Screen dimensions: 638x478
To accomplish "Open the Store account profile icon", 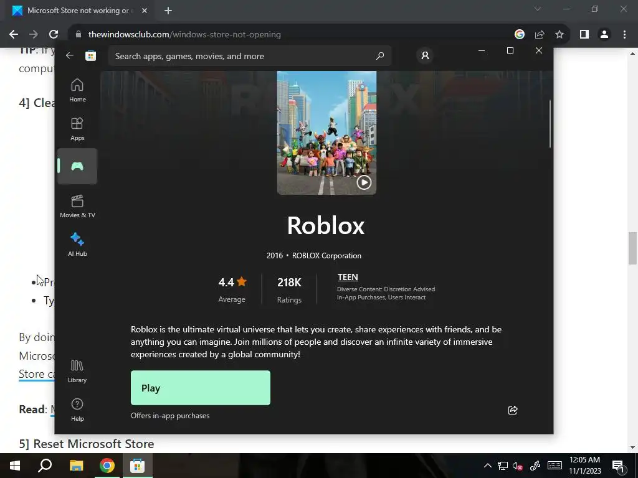I will pyautogui.click(x=425, y=55).
